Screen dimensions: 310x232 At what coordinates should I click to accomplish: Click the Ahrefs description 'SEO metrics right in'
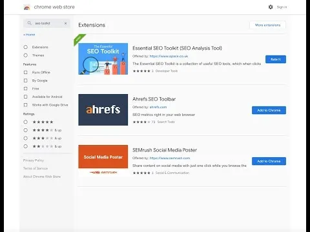click(163, 115)
